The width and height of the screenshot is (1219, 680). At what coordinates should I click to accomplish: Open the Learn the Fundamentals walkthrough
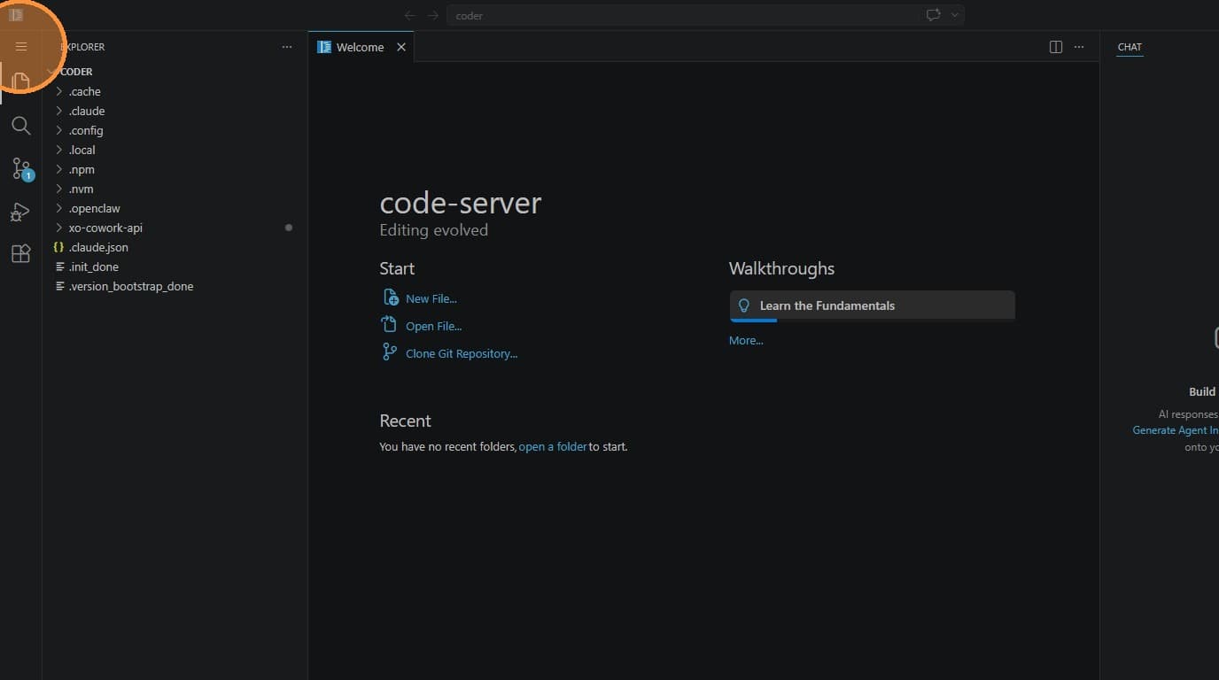[x=873, y=305]
